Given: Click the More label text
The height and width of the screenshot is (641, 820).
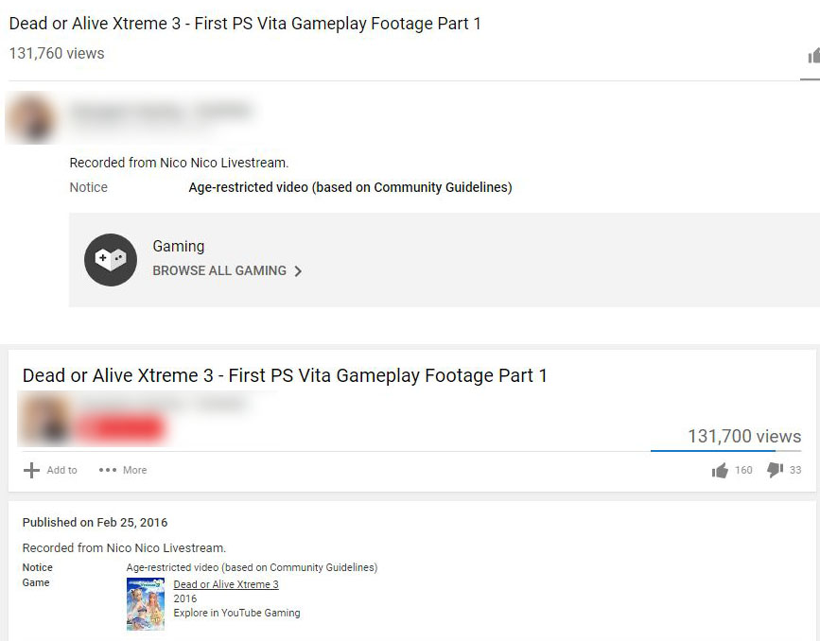Looking at the screenshot, I should pos(135,470).
